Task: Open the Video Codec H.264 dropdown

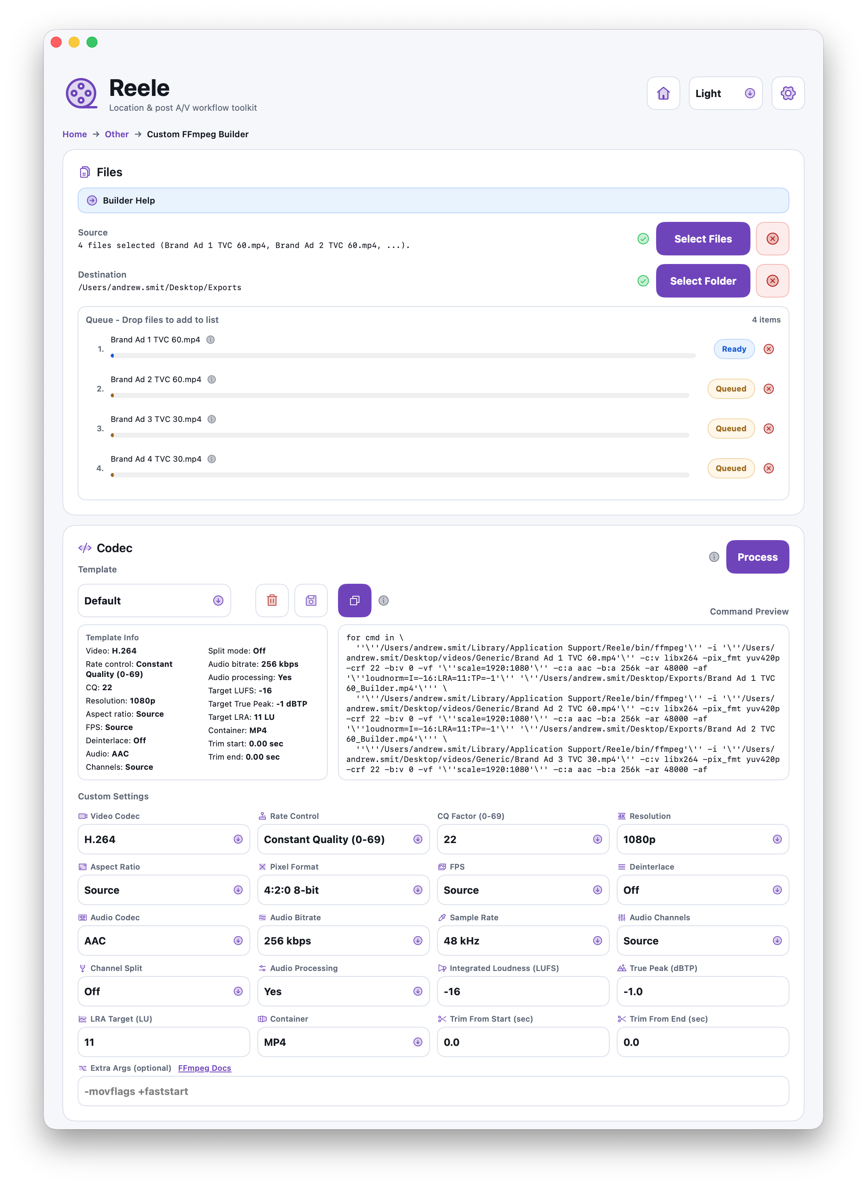Action: [x=164, y=840]
